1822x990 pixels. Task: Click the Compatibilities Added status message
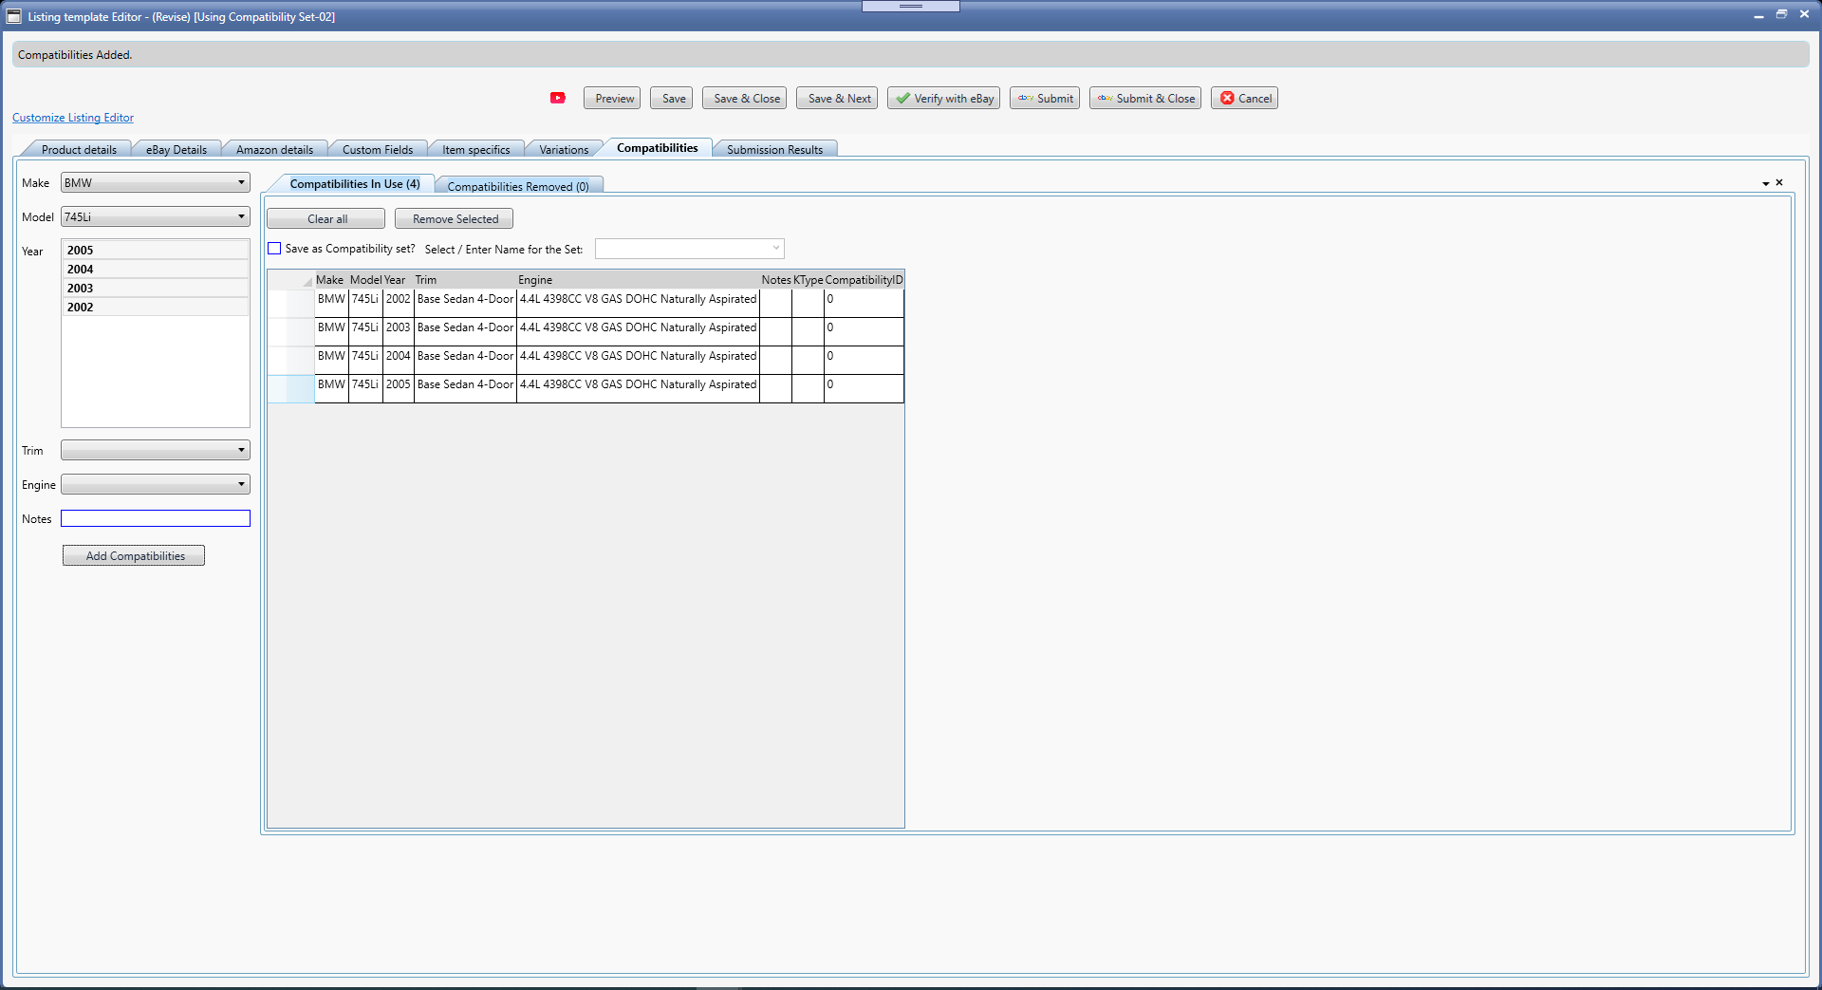tap(75, 55)
